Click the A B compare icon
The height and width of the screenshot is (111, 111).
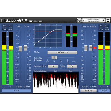79,19
